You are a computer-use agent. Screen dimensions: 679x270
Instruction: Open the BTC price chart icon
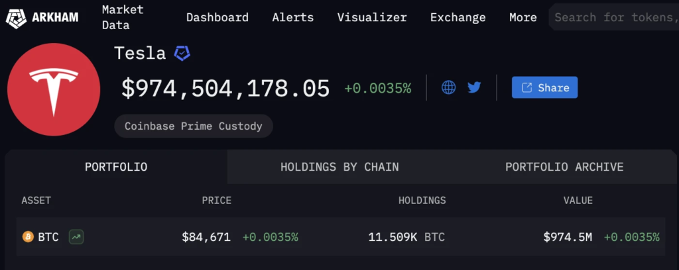(76, 236)
